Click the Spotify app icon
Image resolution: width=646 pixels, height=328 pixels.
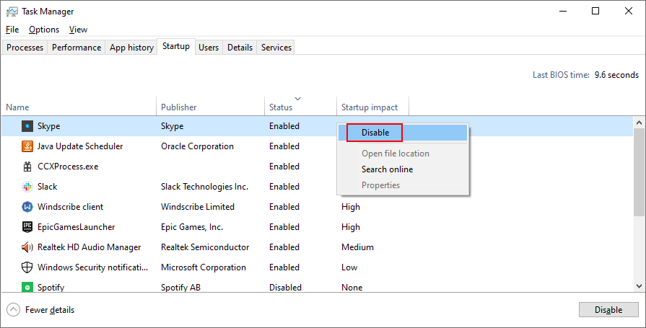(x=27, y=288)
